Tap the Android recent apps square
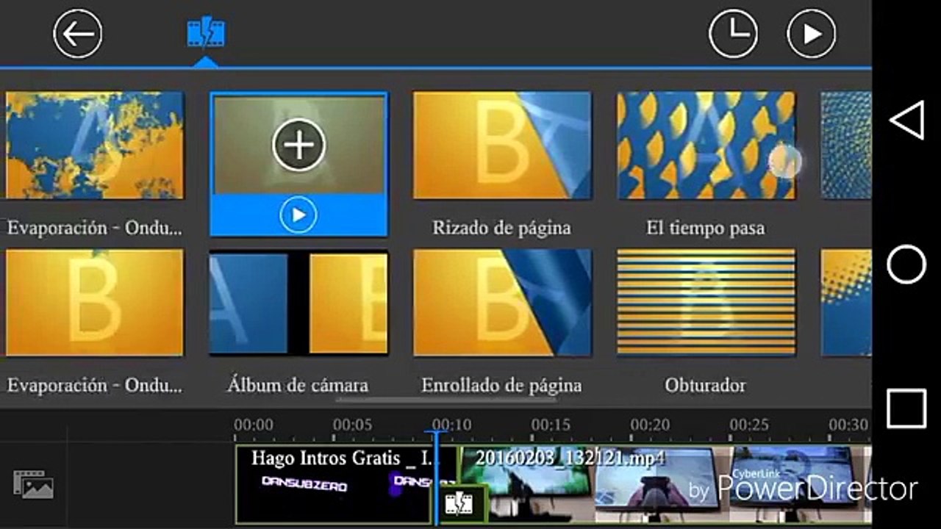The width and height of the screenshot is (941, 529). [906, 409]
